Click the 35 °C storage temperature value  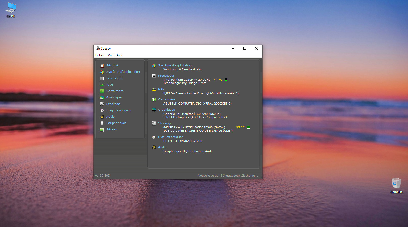[x=241, y=127]
